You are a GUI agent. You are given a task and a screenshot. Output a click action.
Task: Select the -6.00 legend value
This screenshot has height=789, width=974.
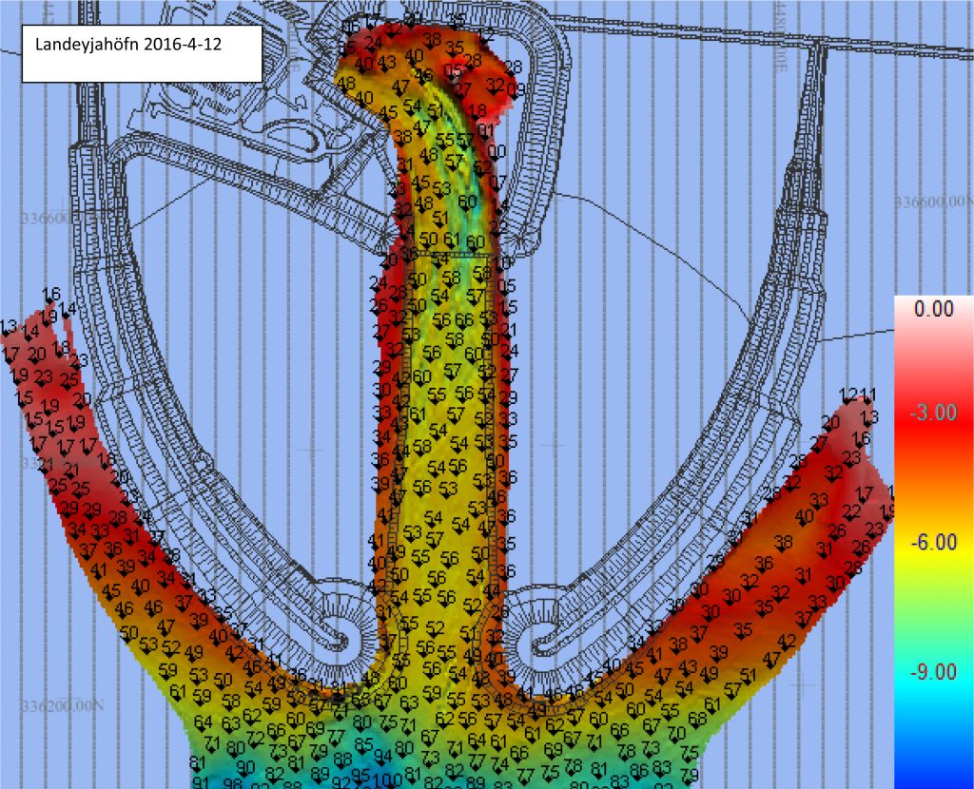933,542
